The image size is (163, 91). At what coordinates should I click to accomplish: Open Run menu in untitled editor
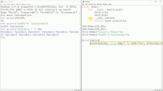(x=95, y=4)
